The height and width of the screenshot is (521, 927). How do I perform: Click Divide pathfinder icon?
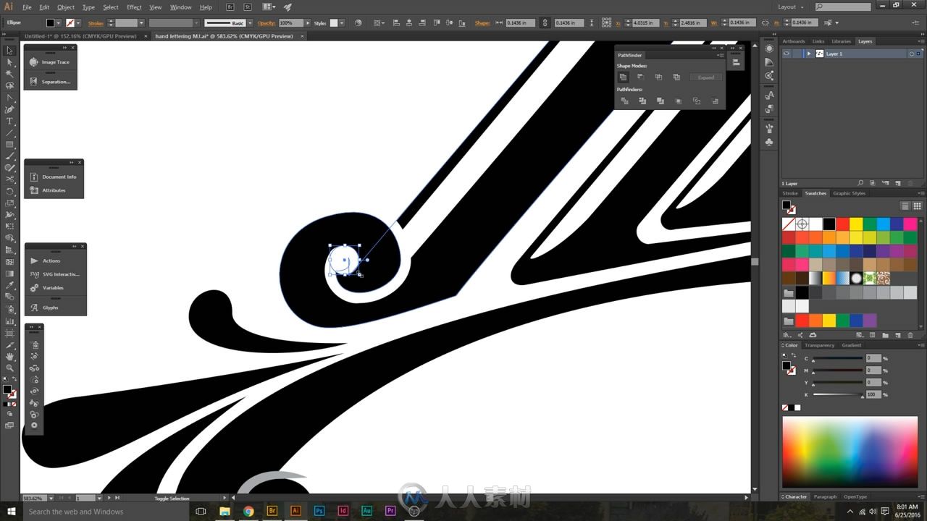point(624,101)
